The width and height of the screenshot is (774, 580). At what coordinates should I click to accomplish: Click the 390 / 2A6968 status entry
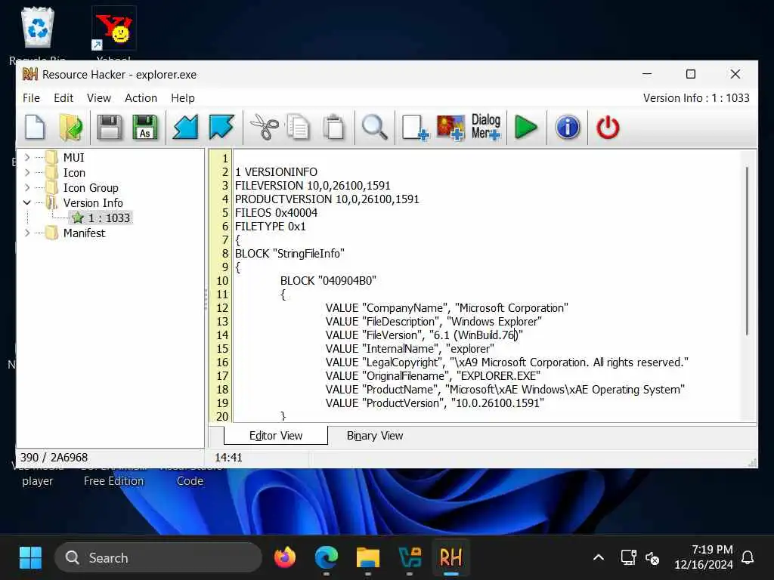click(54, 457)
